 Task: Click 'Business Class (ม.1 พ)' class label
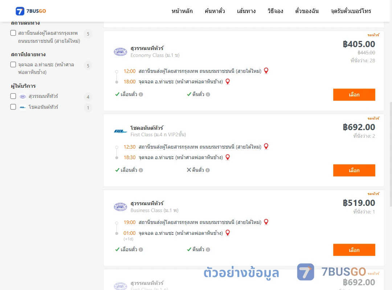(155, 210)
